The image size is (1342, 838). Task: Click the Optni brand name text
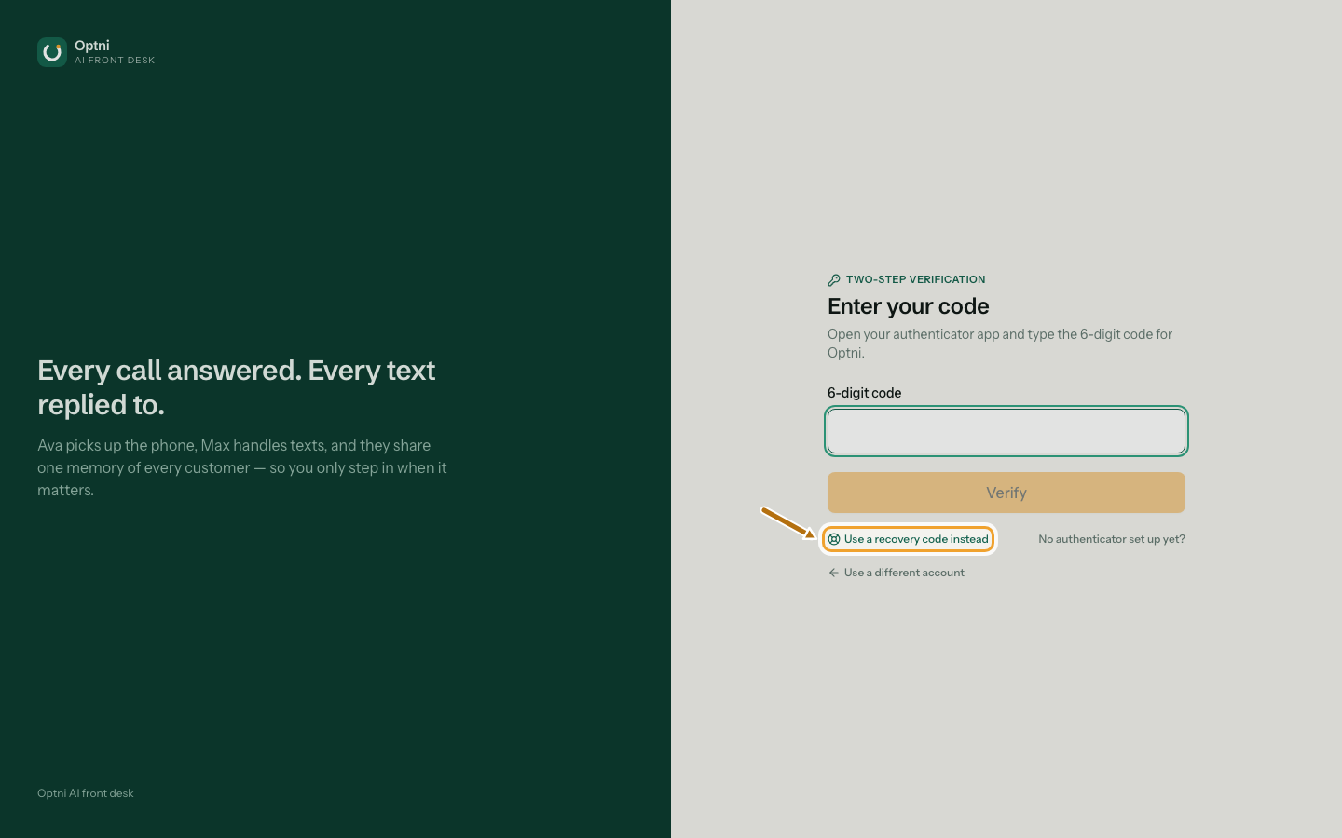[92, 46]
